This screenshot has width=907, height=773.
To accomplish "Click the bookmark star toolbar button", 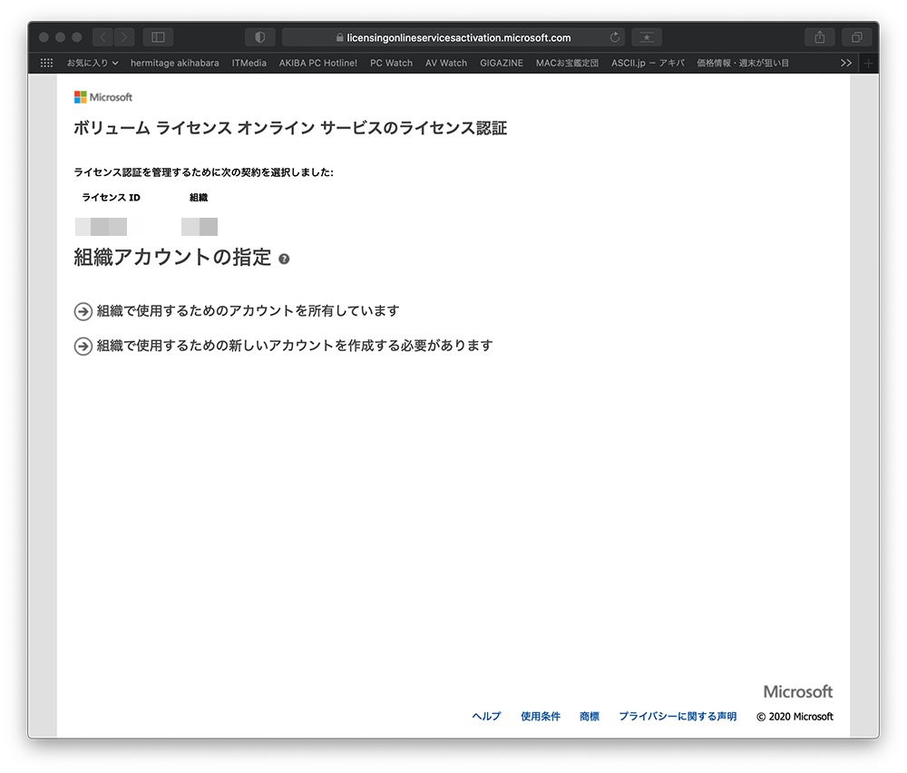I will (x=647, y=37).
